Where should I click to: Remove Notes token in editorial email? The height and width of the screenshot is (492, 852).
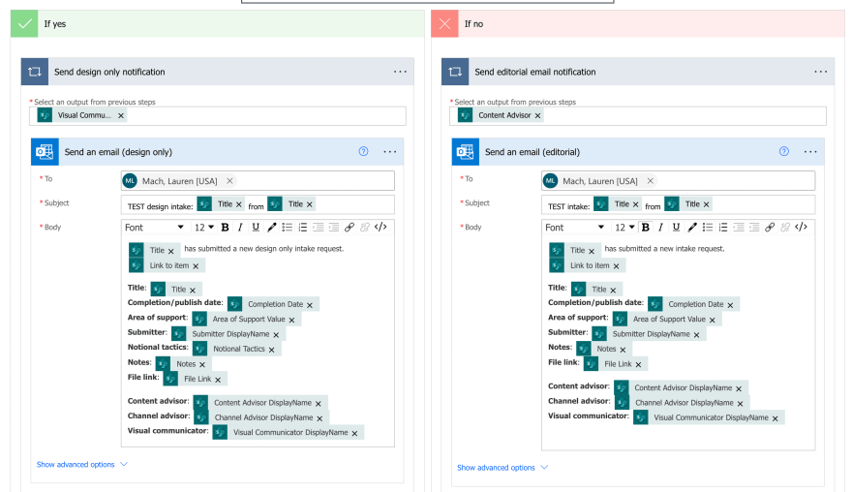pos(623,350)
